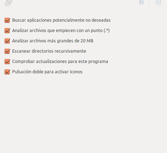Click the 'Buscar aplicaciones potencialmente no deseadas' label text
This screenshot has height=153, width=167.
coord(61,20)
